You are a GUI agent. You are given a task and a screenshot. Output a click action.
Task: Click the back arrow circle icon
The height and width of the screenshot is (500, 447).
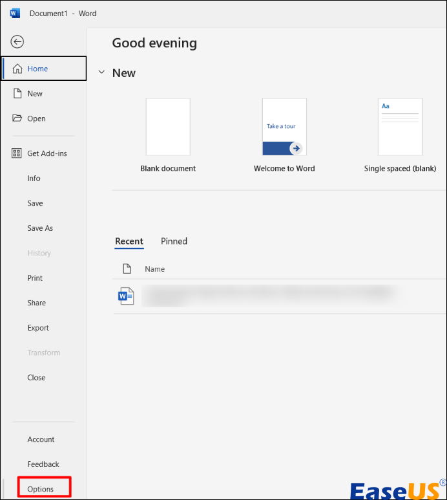pyautogui.click(x=17, y=41)
